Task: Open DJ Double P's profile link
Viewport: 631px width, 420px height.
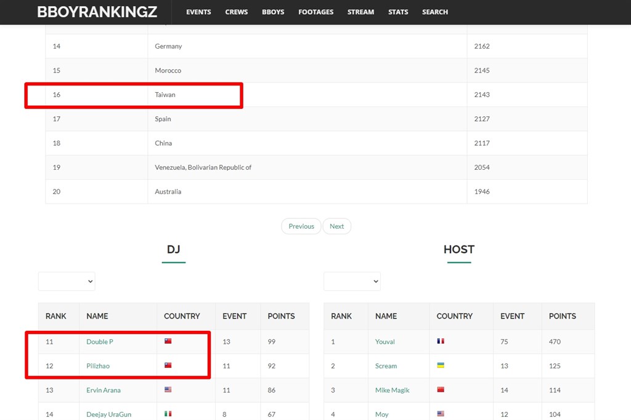Action: click(100, 342)
